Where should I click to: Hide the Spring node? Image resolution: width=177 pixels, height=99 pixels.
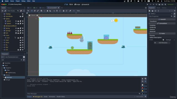click(x=23, y=28)
